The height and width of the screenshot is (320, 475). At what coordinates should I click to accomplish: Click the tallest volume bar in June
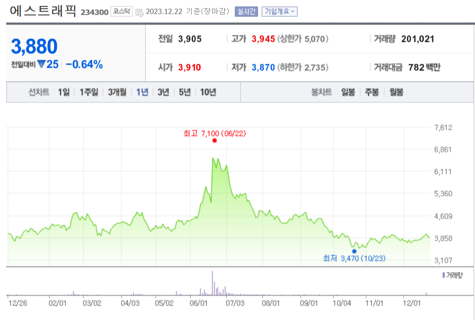[x=213, y=283]
